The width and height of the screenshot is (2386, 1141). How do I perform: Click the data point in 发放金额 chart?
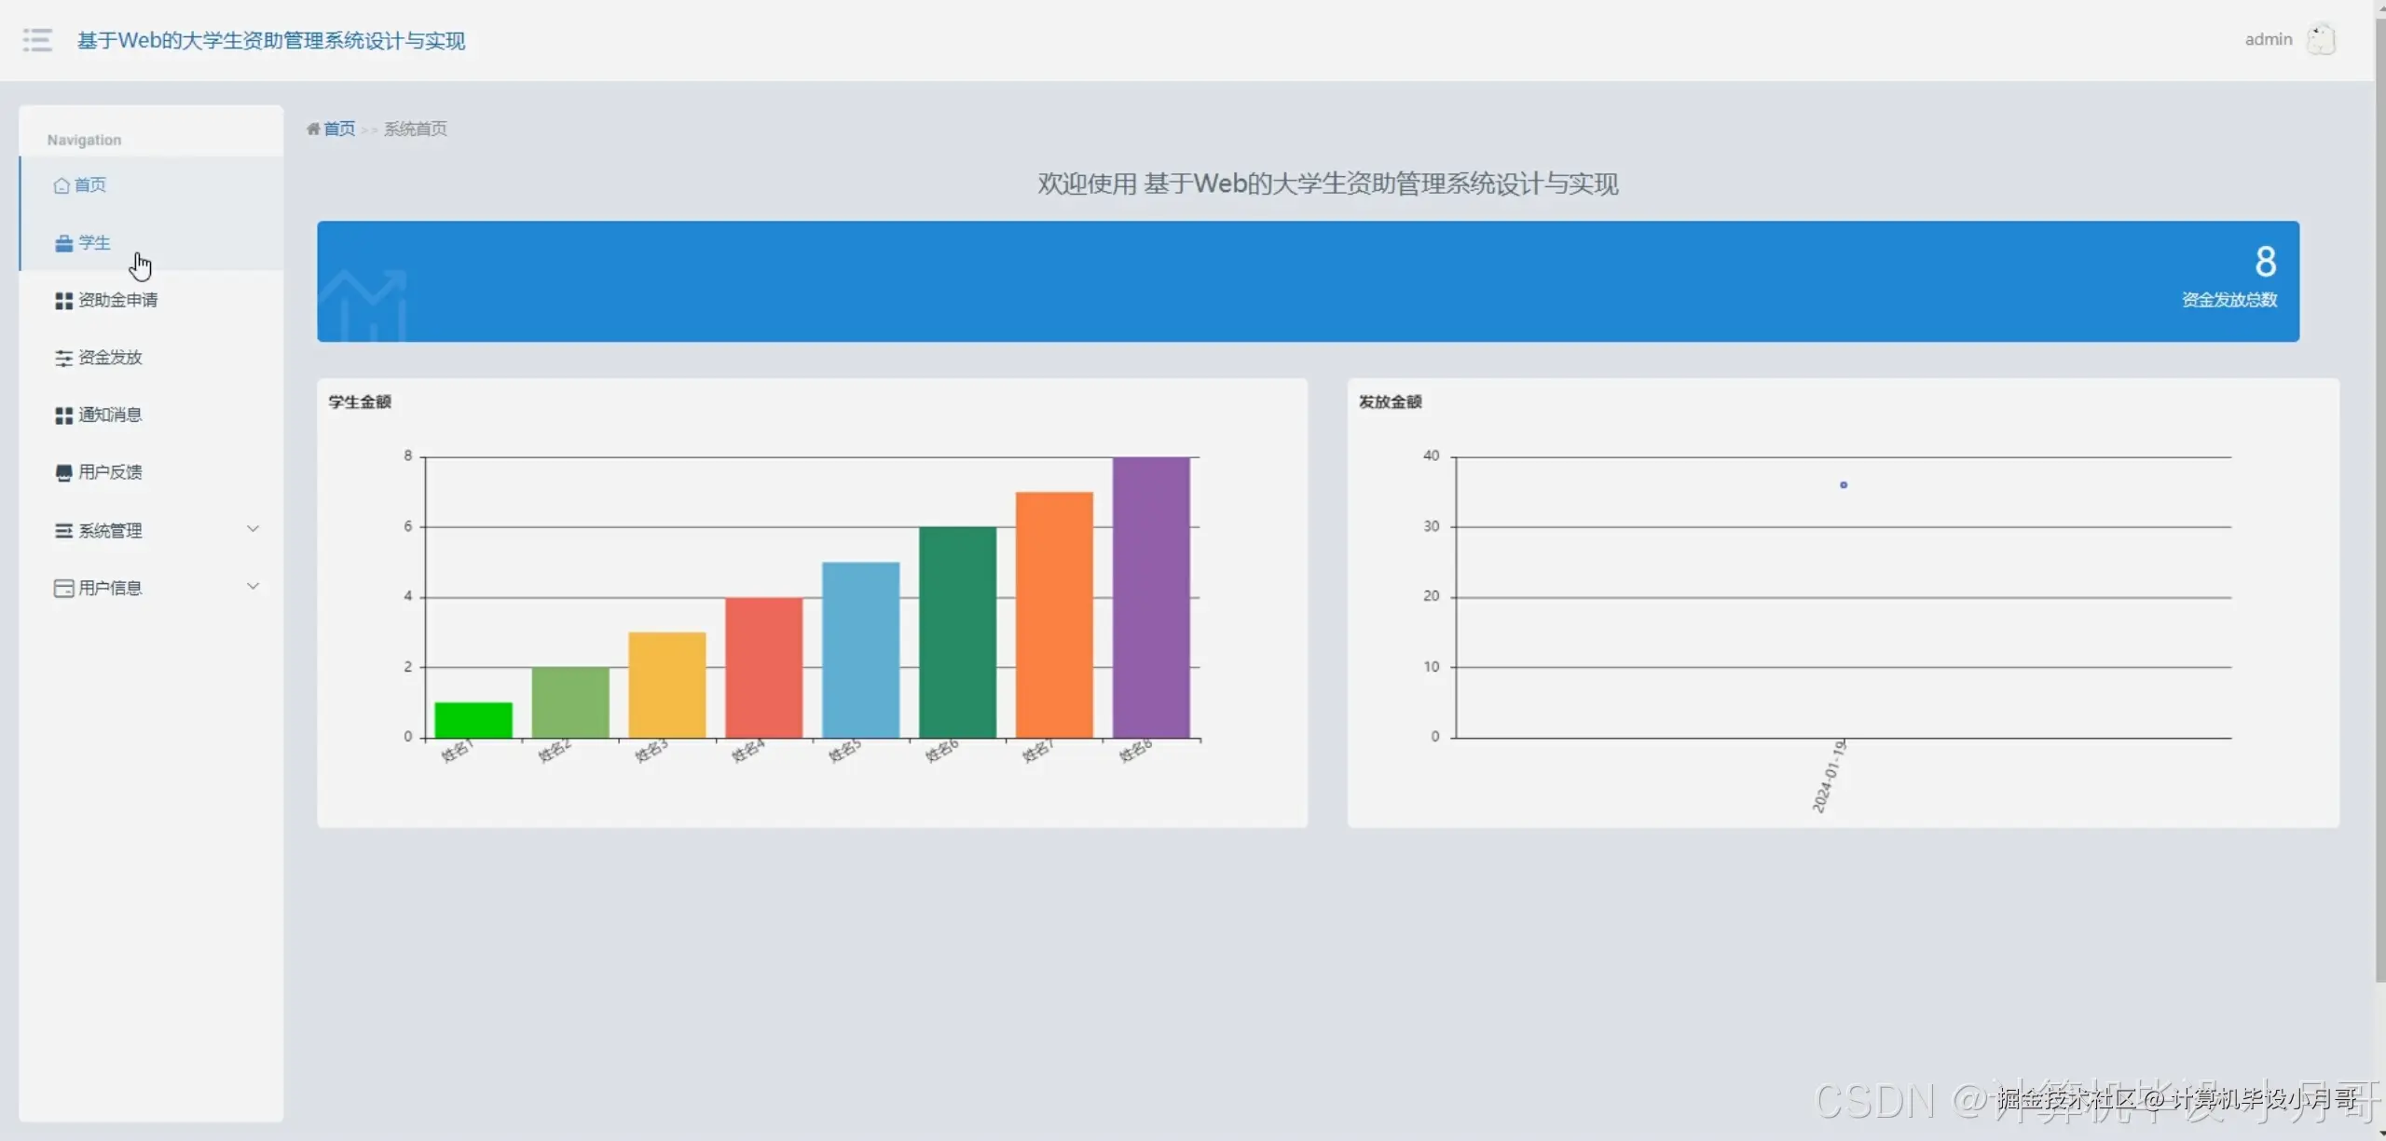point(1843,485)
